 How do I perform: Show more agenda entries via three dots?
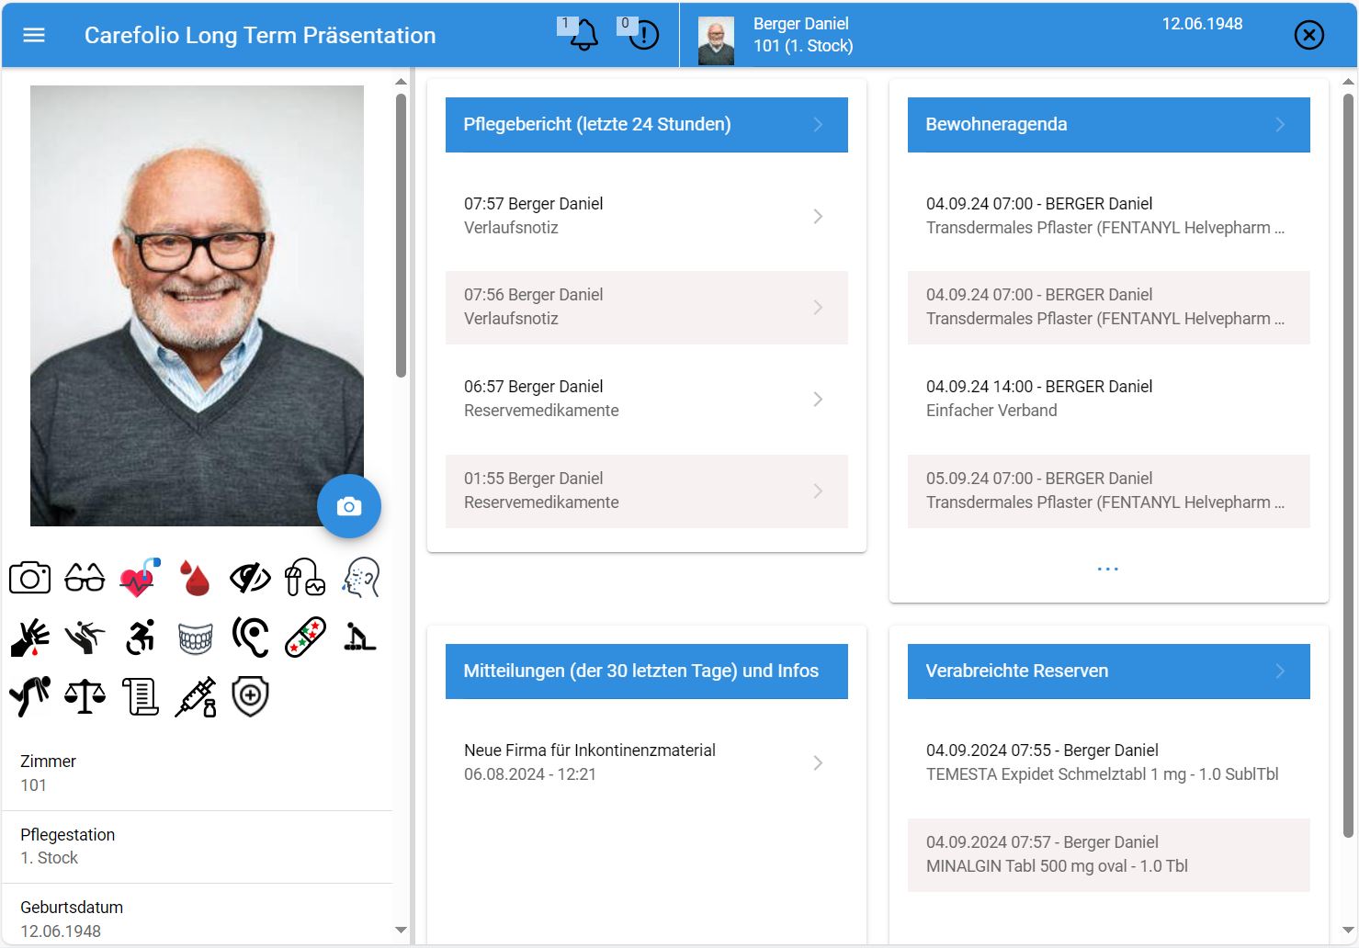1108,570
